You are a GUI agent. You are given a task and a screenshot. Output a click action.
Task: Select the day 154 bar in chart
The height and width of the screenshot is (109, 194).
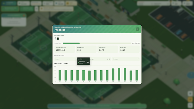click(x=137, y=75)
